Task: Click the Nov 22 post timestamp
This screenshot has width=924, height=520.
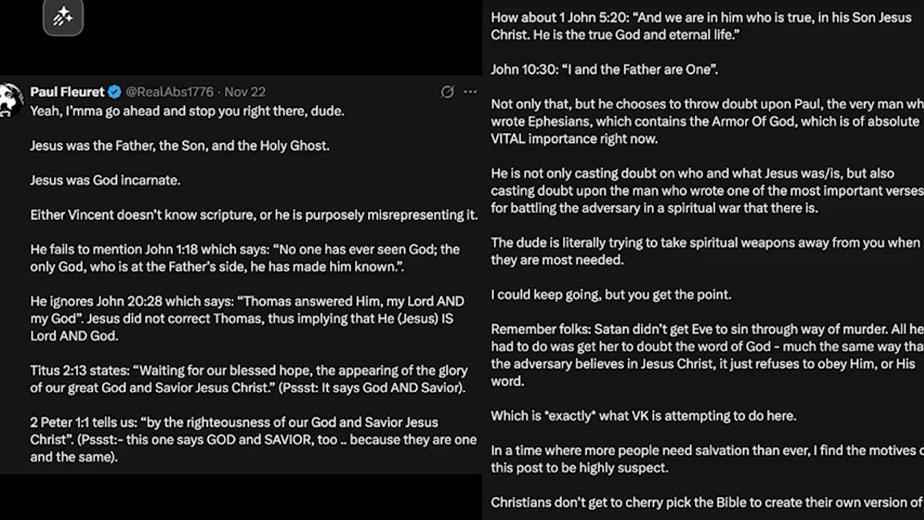Action: pos(245,92)
